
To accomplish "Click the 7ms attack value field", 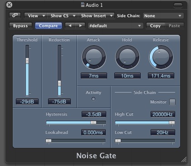I will point(94,76).
